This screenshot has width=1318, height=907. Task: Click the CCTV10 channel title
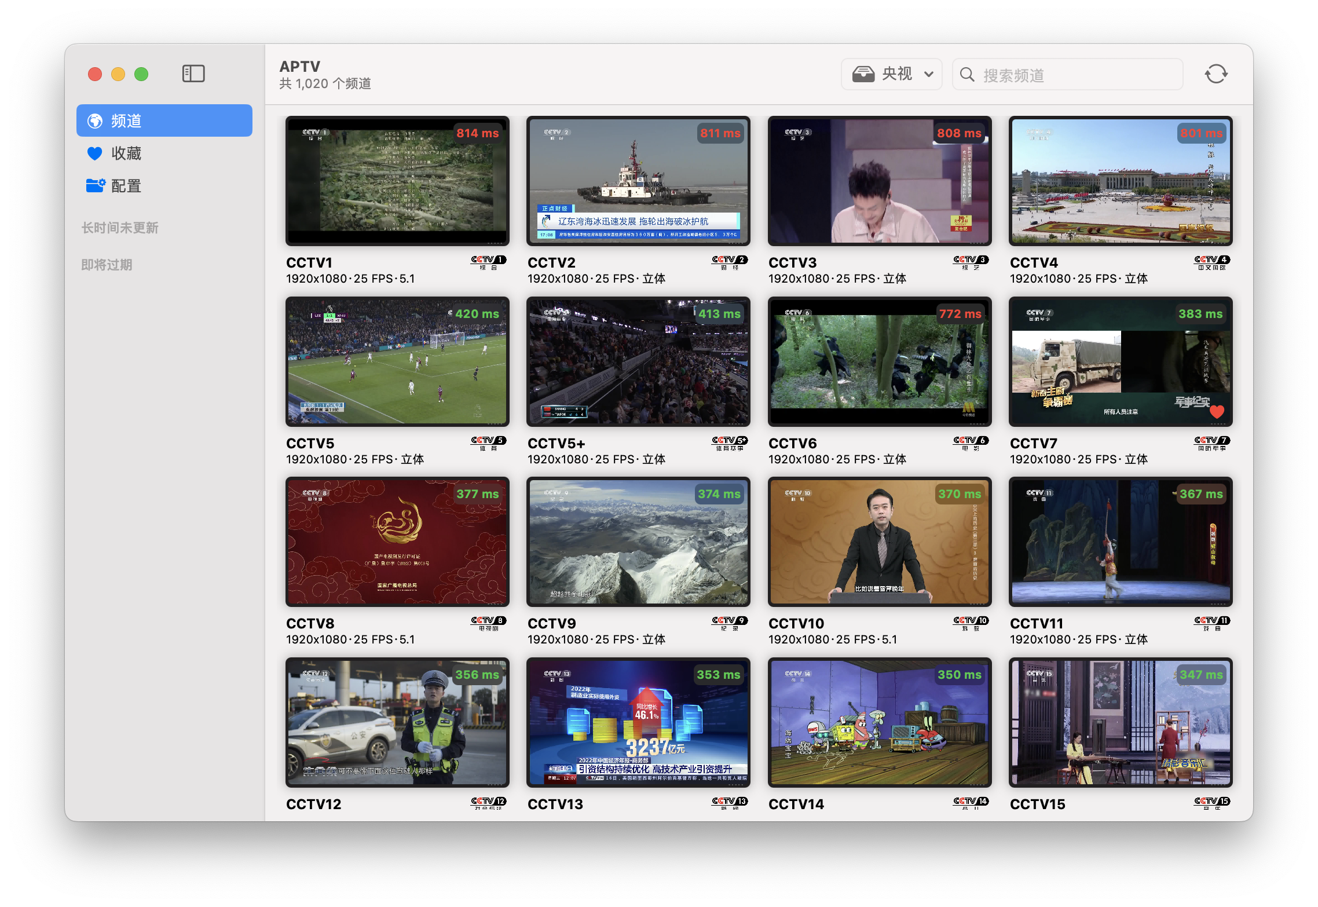pos(796,623)
